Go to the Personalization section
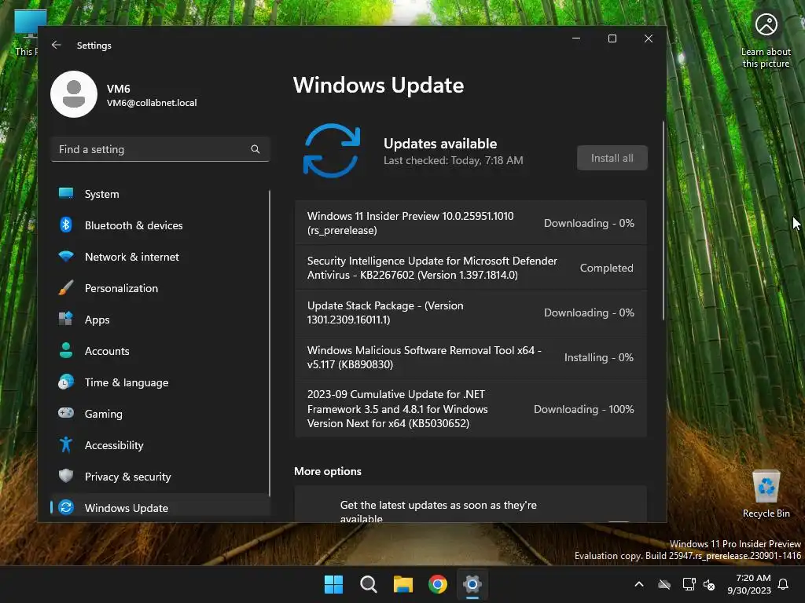 (160, 288)
